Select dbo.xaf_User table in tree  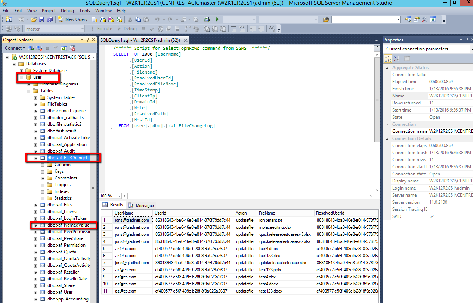(60, 292)
